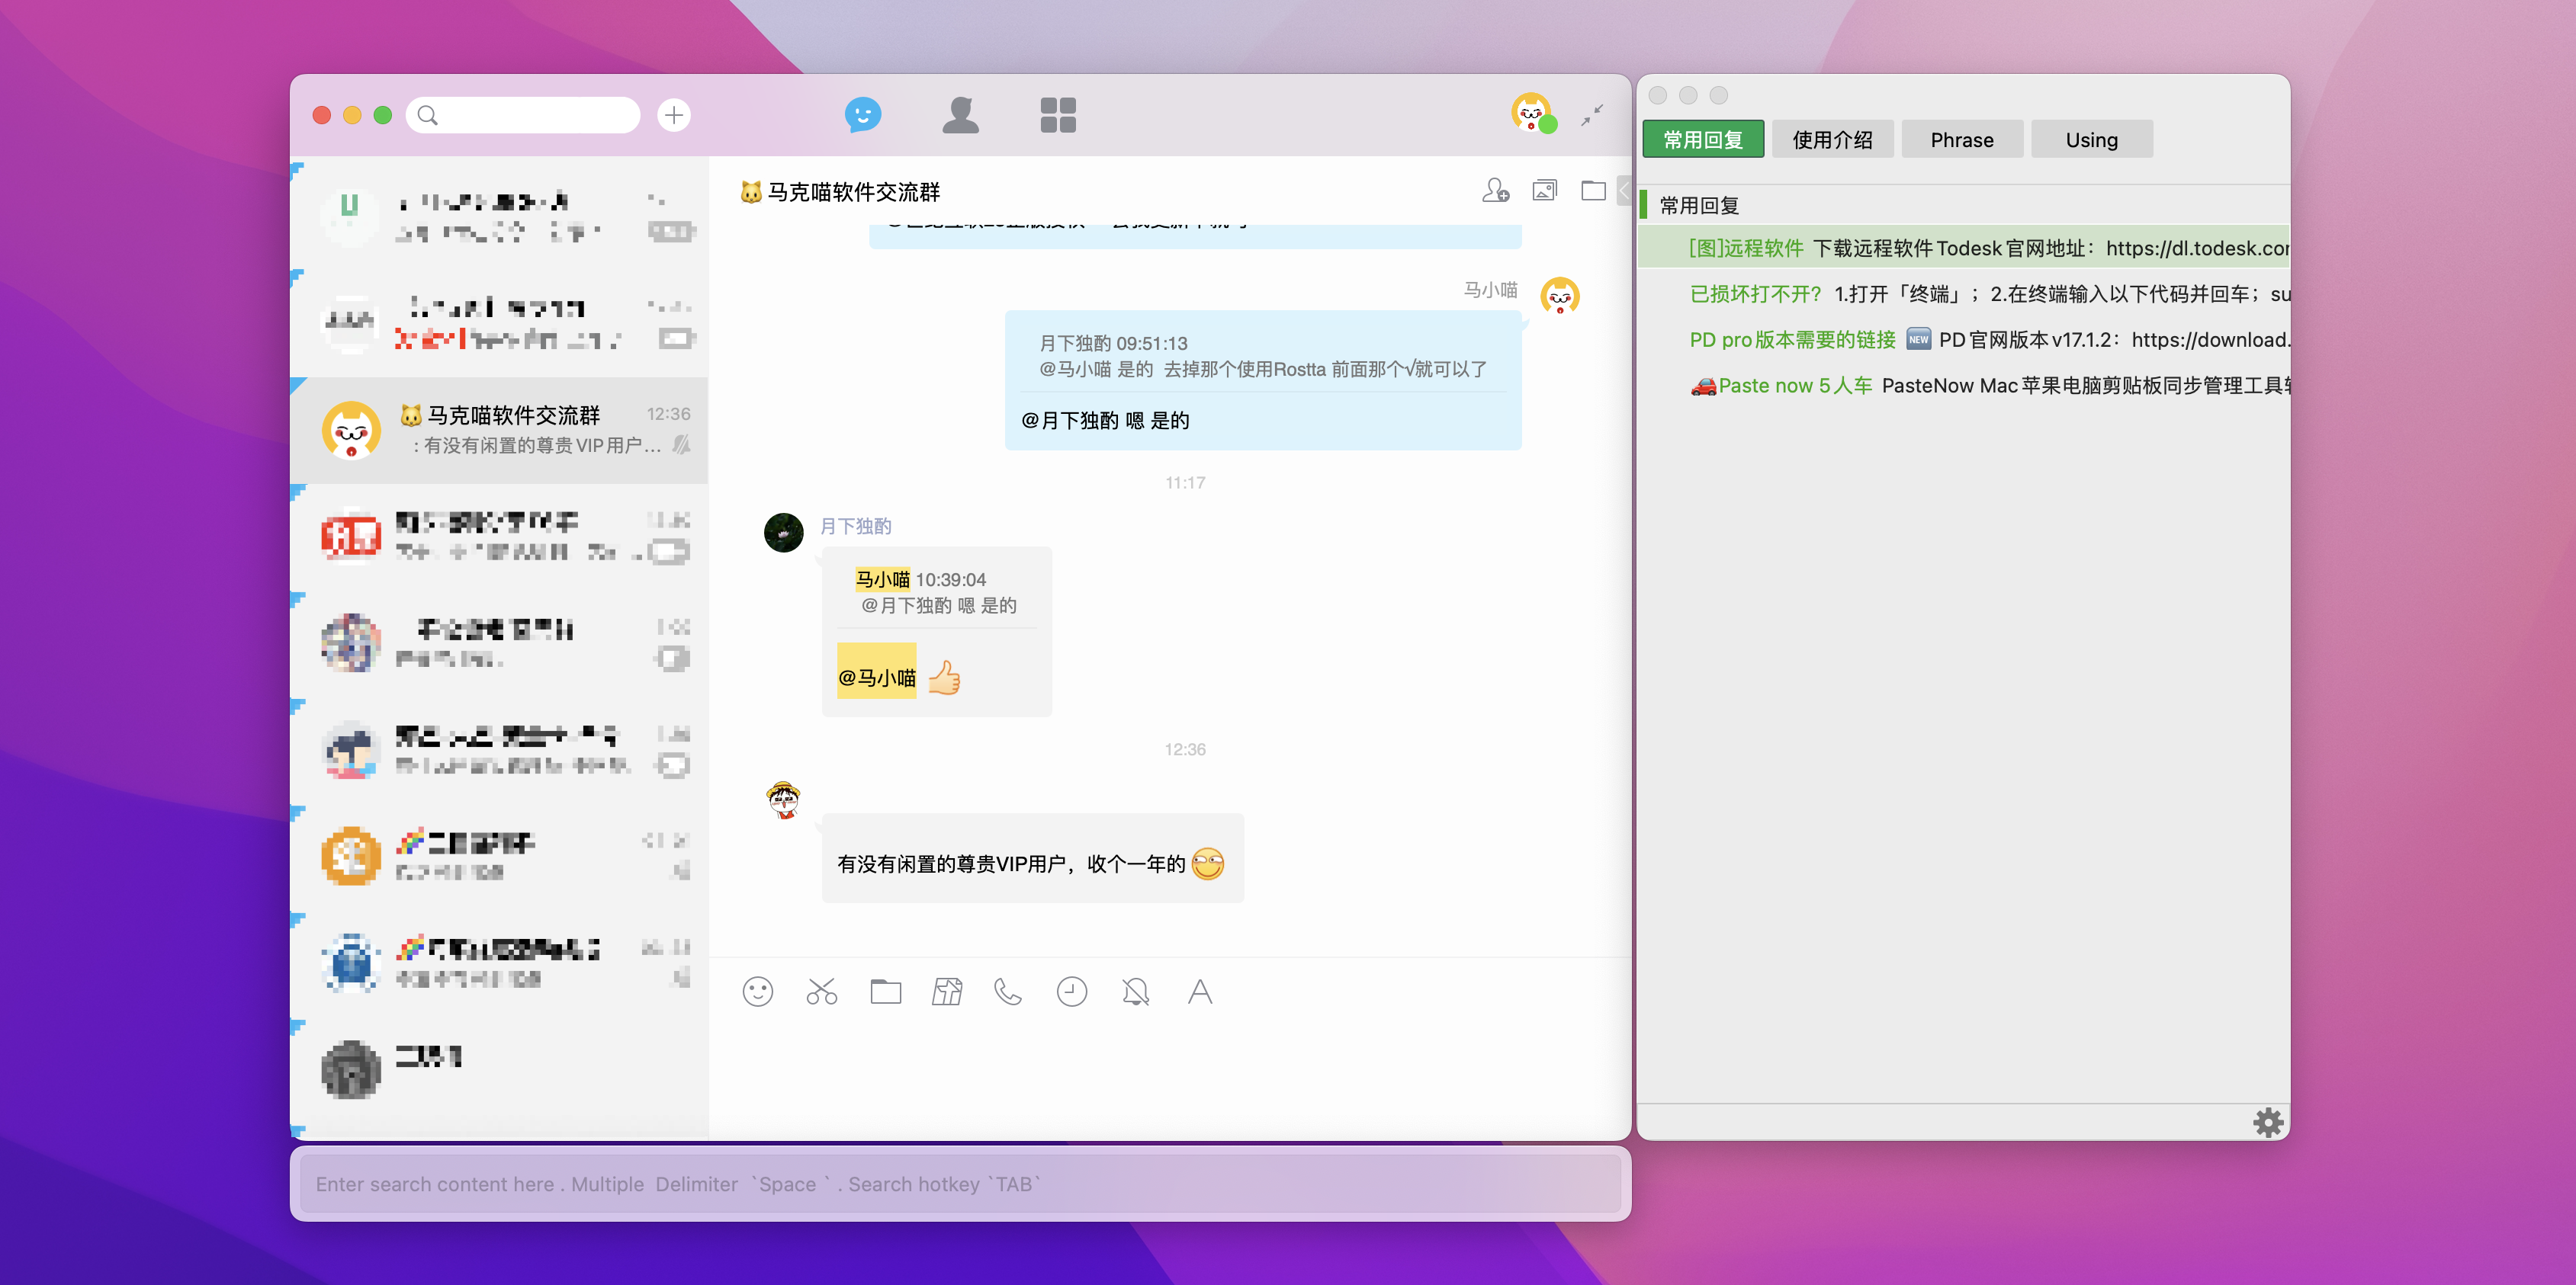Click the profile avatar in top bar

pos(1532,113)
